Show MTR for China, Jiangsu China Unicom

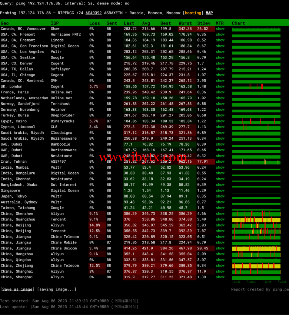220,248
